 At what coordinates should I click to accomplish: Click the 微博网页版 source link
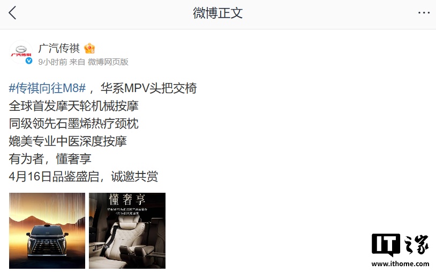(108, 62)
